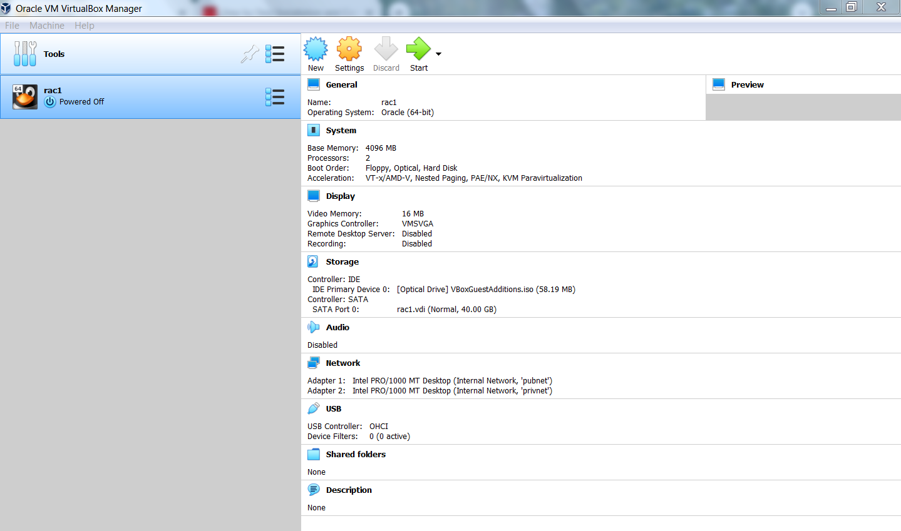Open the Tools list menu icon

275,54
